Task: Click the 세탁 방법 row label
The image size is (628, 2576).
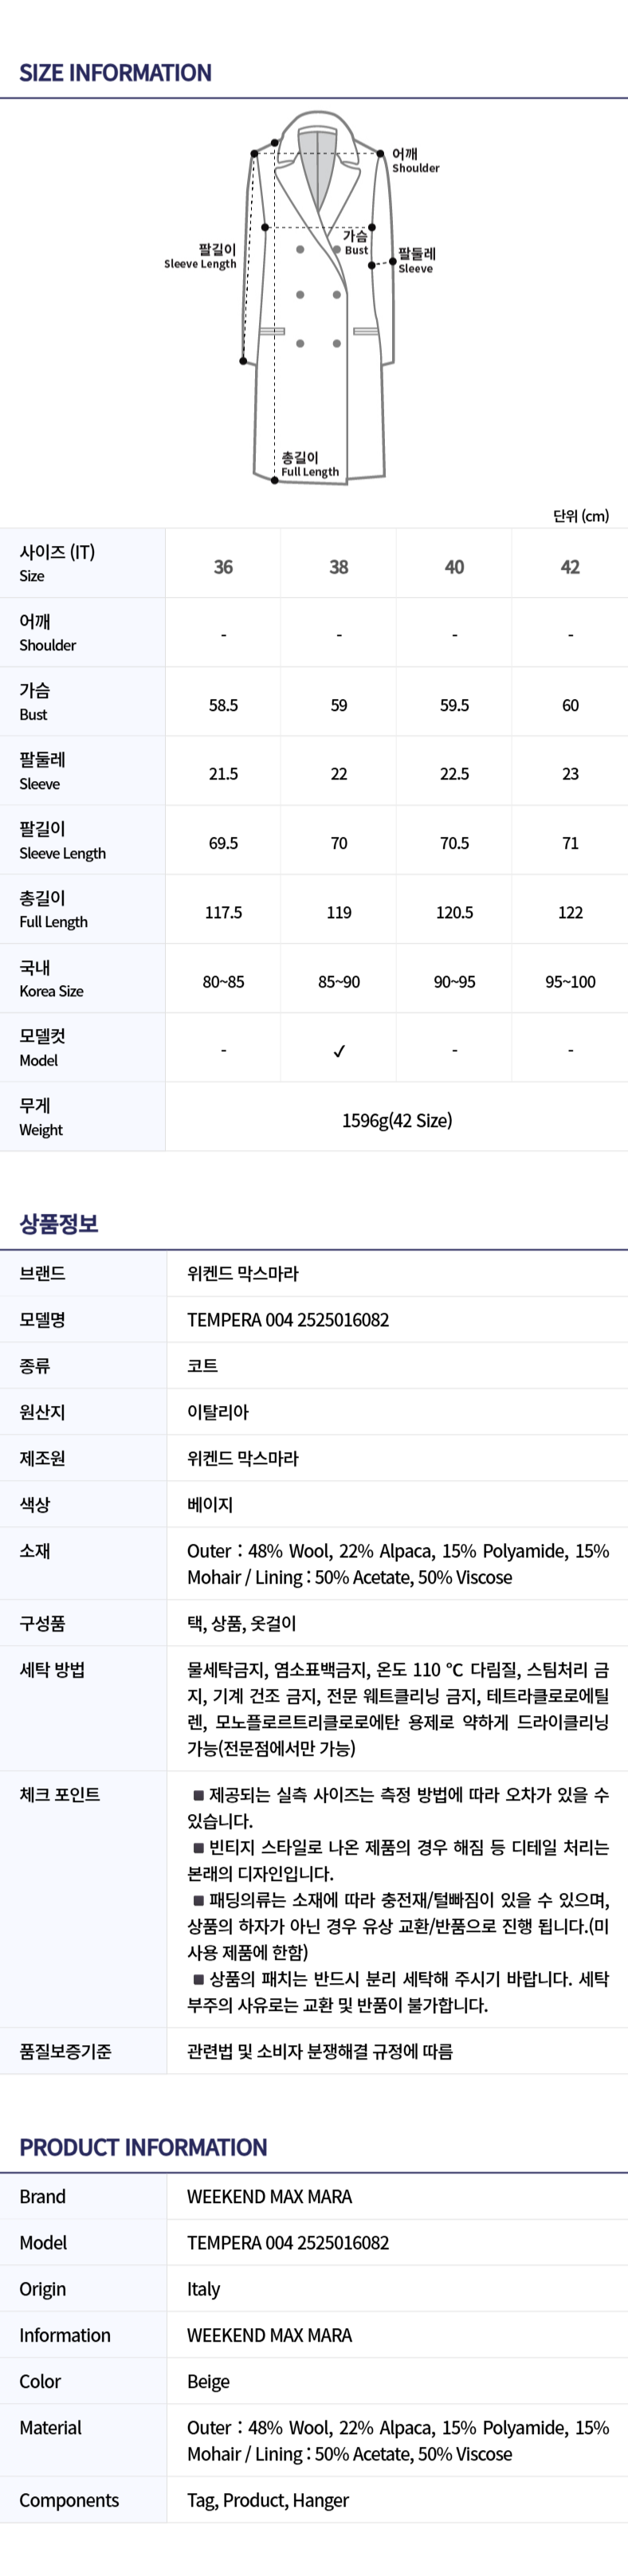Action: coord(52,1670)
